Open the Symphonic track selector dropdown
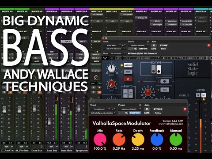The width and height of the screenshot is (212, 159). (100, 109)
